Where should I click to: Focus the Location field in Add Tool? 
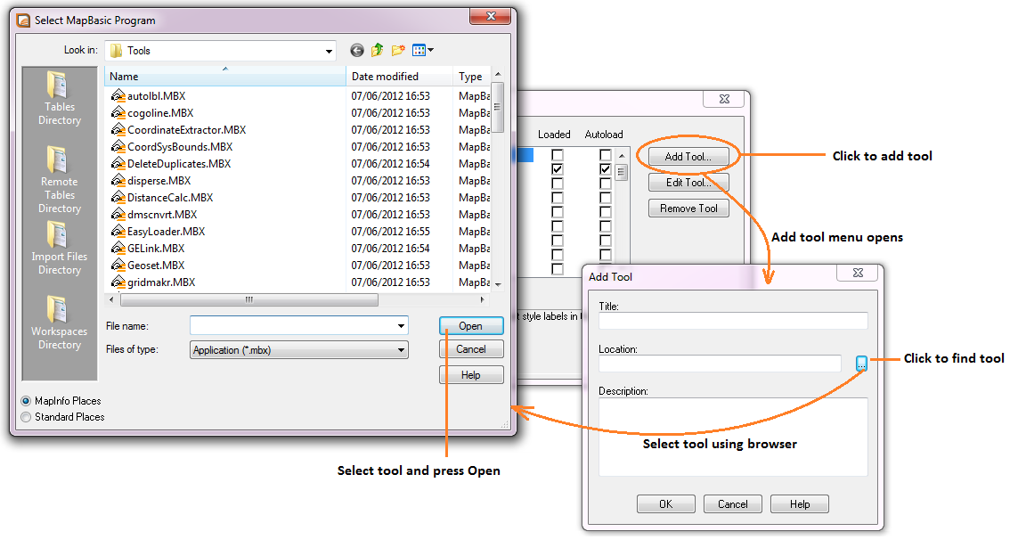pos(720,364)
